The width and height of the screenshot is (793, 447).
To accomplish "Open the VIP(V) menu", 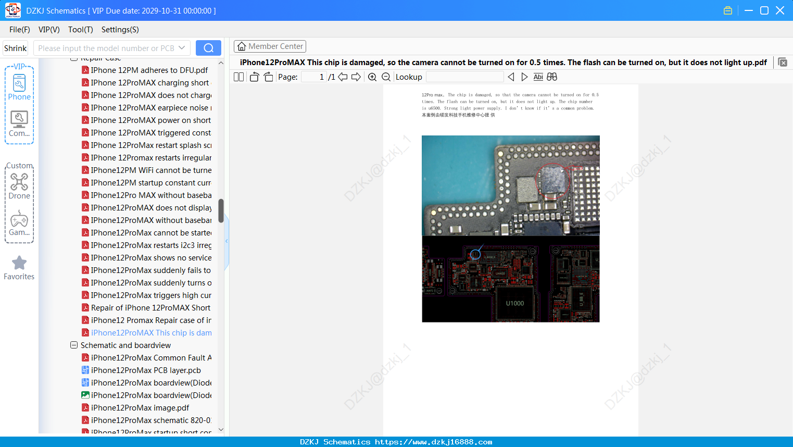I will [49, 30].
